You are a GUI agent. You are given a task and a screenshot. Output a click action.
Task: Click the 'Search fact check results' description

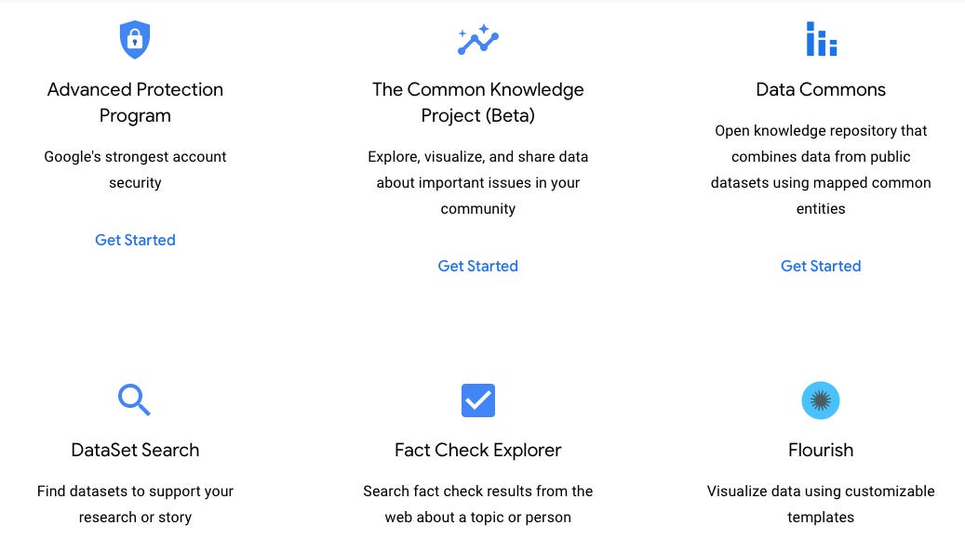(477, 504)
